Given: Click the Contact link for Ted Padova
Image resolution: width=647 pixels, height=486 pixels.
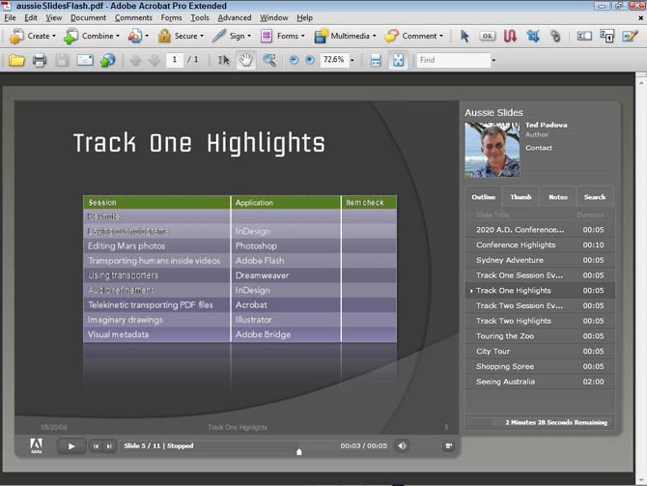Looking at the screenshot, I should pyautogui.click(x=539, y=148).
